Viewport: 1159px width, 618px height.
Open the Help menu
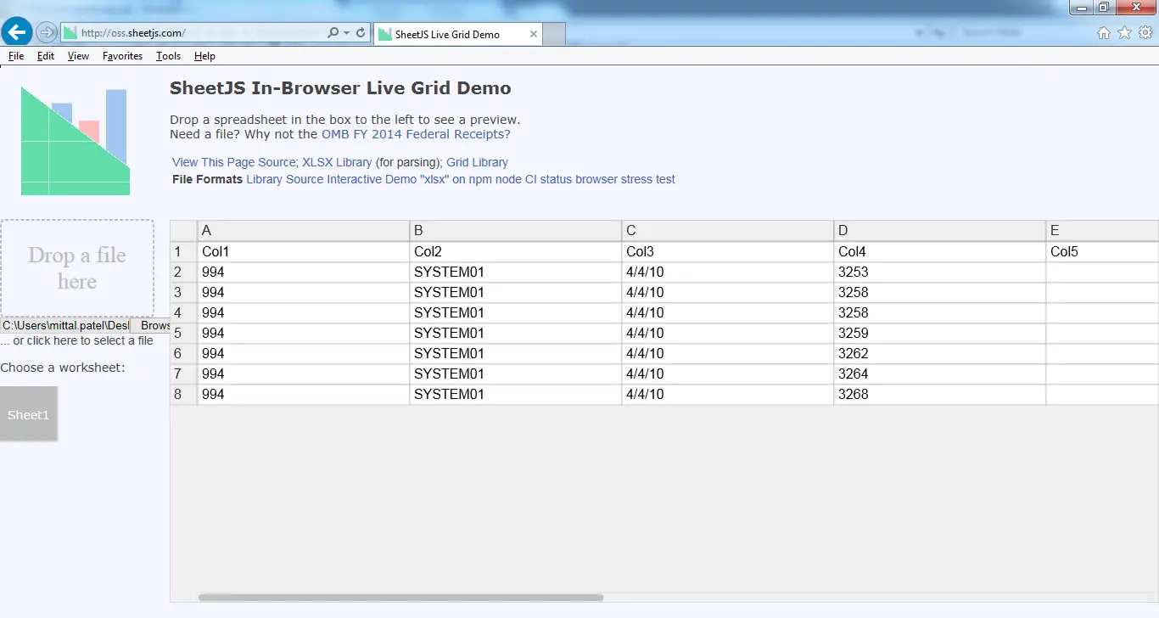click(x=204, y=56)
